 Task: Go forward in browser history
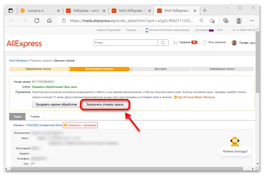click(24, 21)
